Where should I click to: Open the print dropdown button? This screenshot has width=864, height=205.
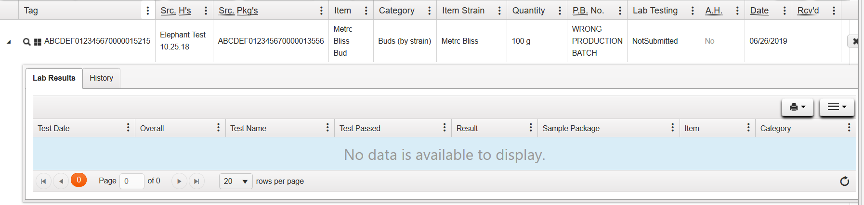point(798,107)
